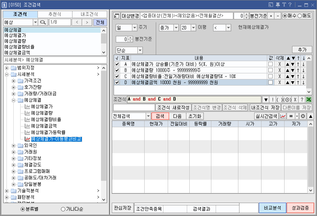Save with 내조건식 저장 button
Image resolution: width=317 pixels, height=216 pixels.
(265, 107)
